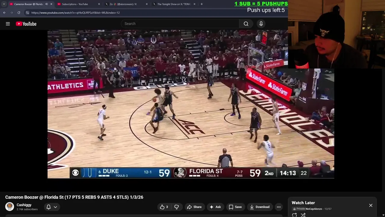The height and width of the screenshot is (217, 385).
Task: Open the tab search dropdown arrow
Action: [x=4, y=4]
